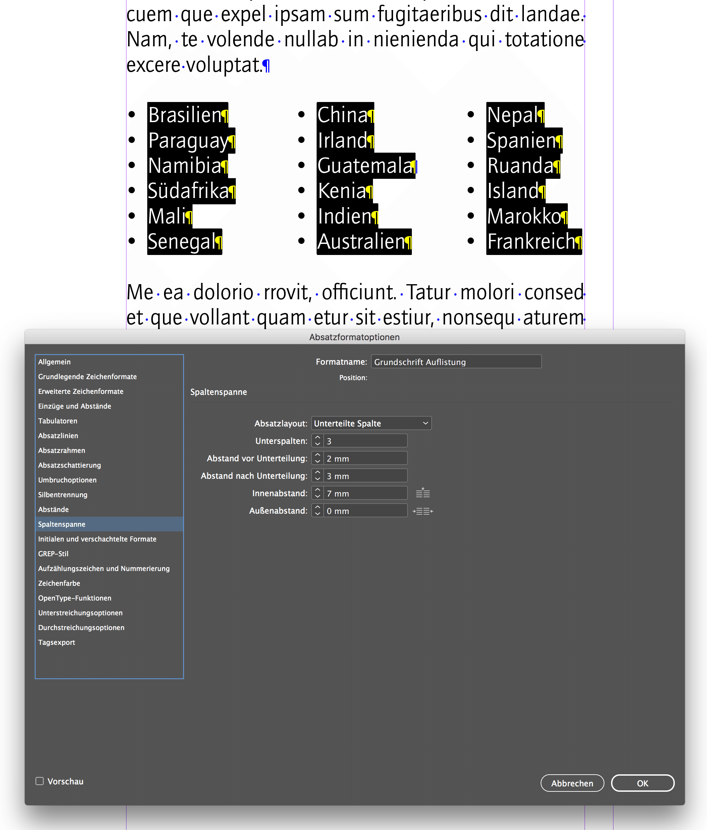Image resolution: width=707 pixels, height=830 pixels.
Task: Open the Absatzlayout dropdown
Action: pyautogui.click(x=371, y=423)
